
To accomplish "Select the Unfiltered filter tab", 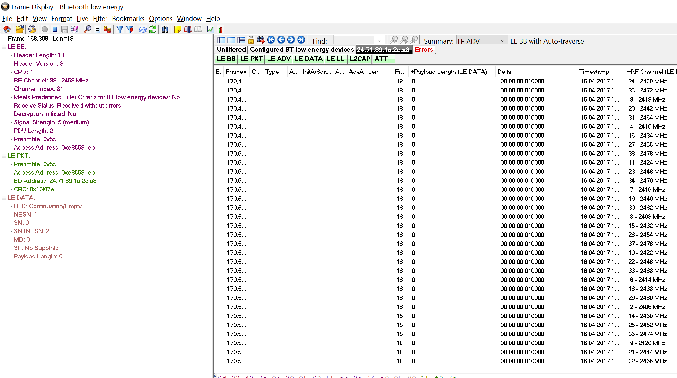I will point(231,50).
